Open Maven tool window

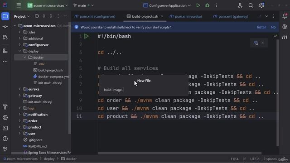(x=285, y=37)
